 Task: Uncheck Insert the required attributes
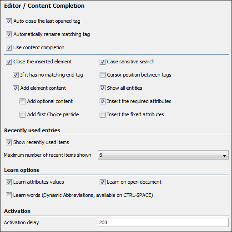click(x=102, y=102)
